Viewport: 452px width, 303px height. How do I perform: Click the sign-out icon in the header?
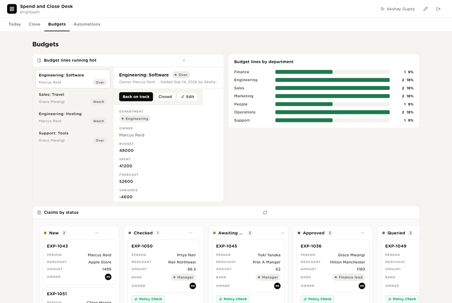[x=438, y=9]
